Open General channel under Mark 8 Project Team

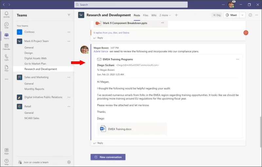(29, 48)
